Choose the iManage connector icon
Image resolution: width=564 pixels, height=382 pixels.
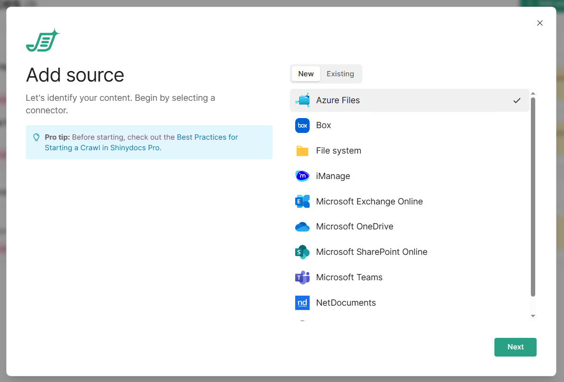click(302, 176)
